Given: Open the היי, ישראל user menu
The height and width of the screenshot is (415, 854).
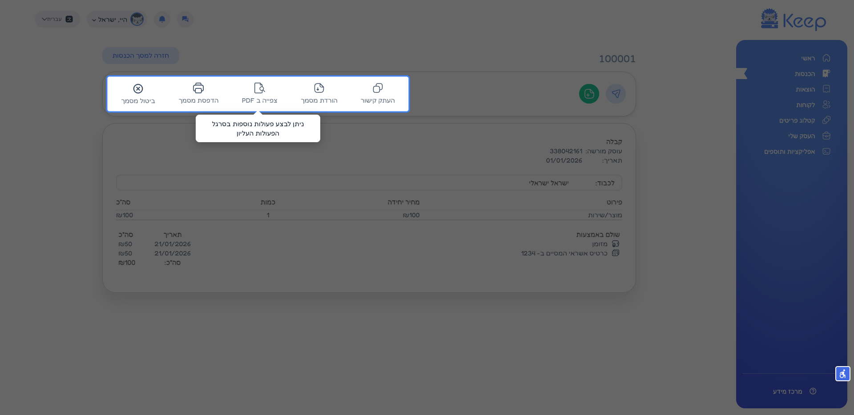Looking at the screenshot, I should click(117, 19).
